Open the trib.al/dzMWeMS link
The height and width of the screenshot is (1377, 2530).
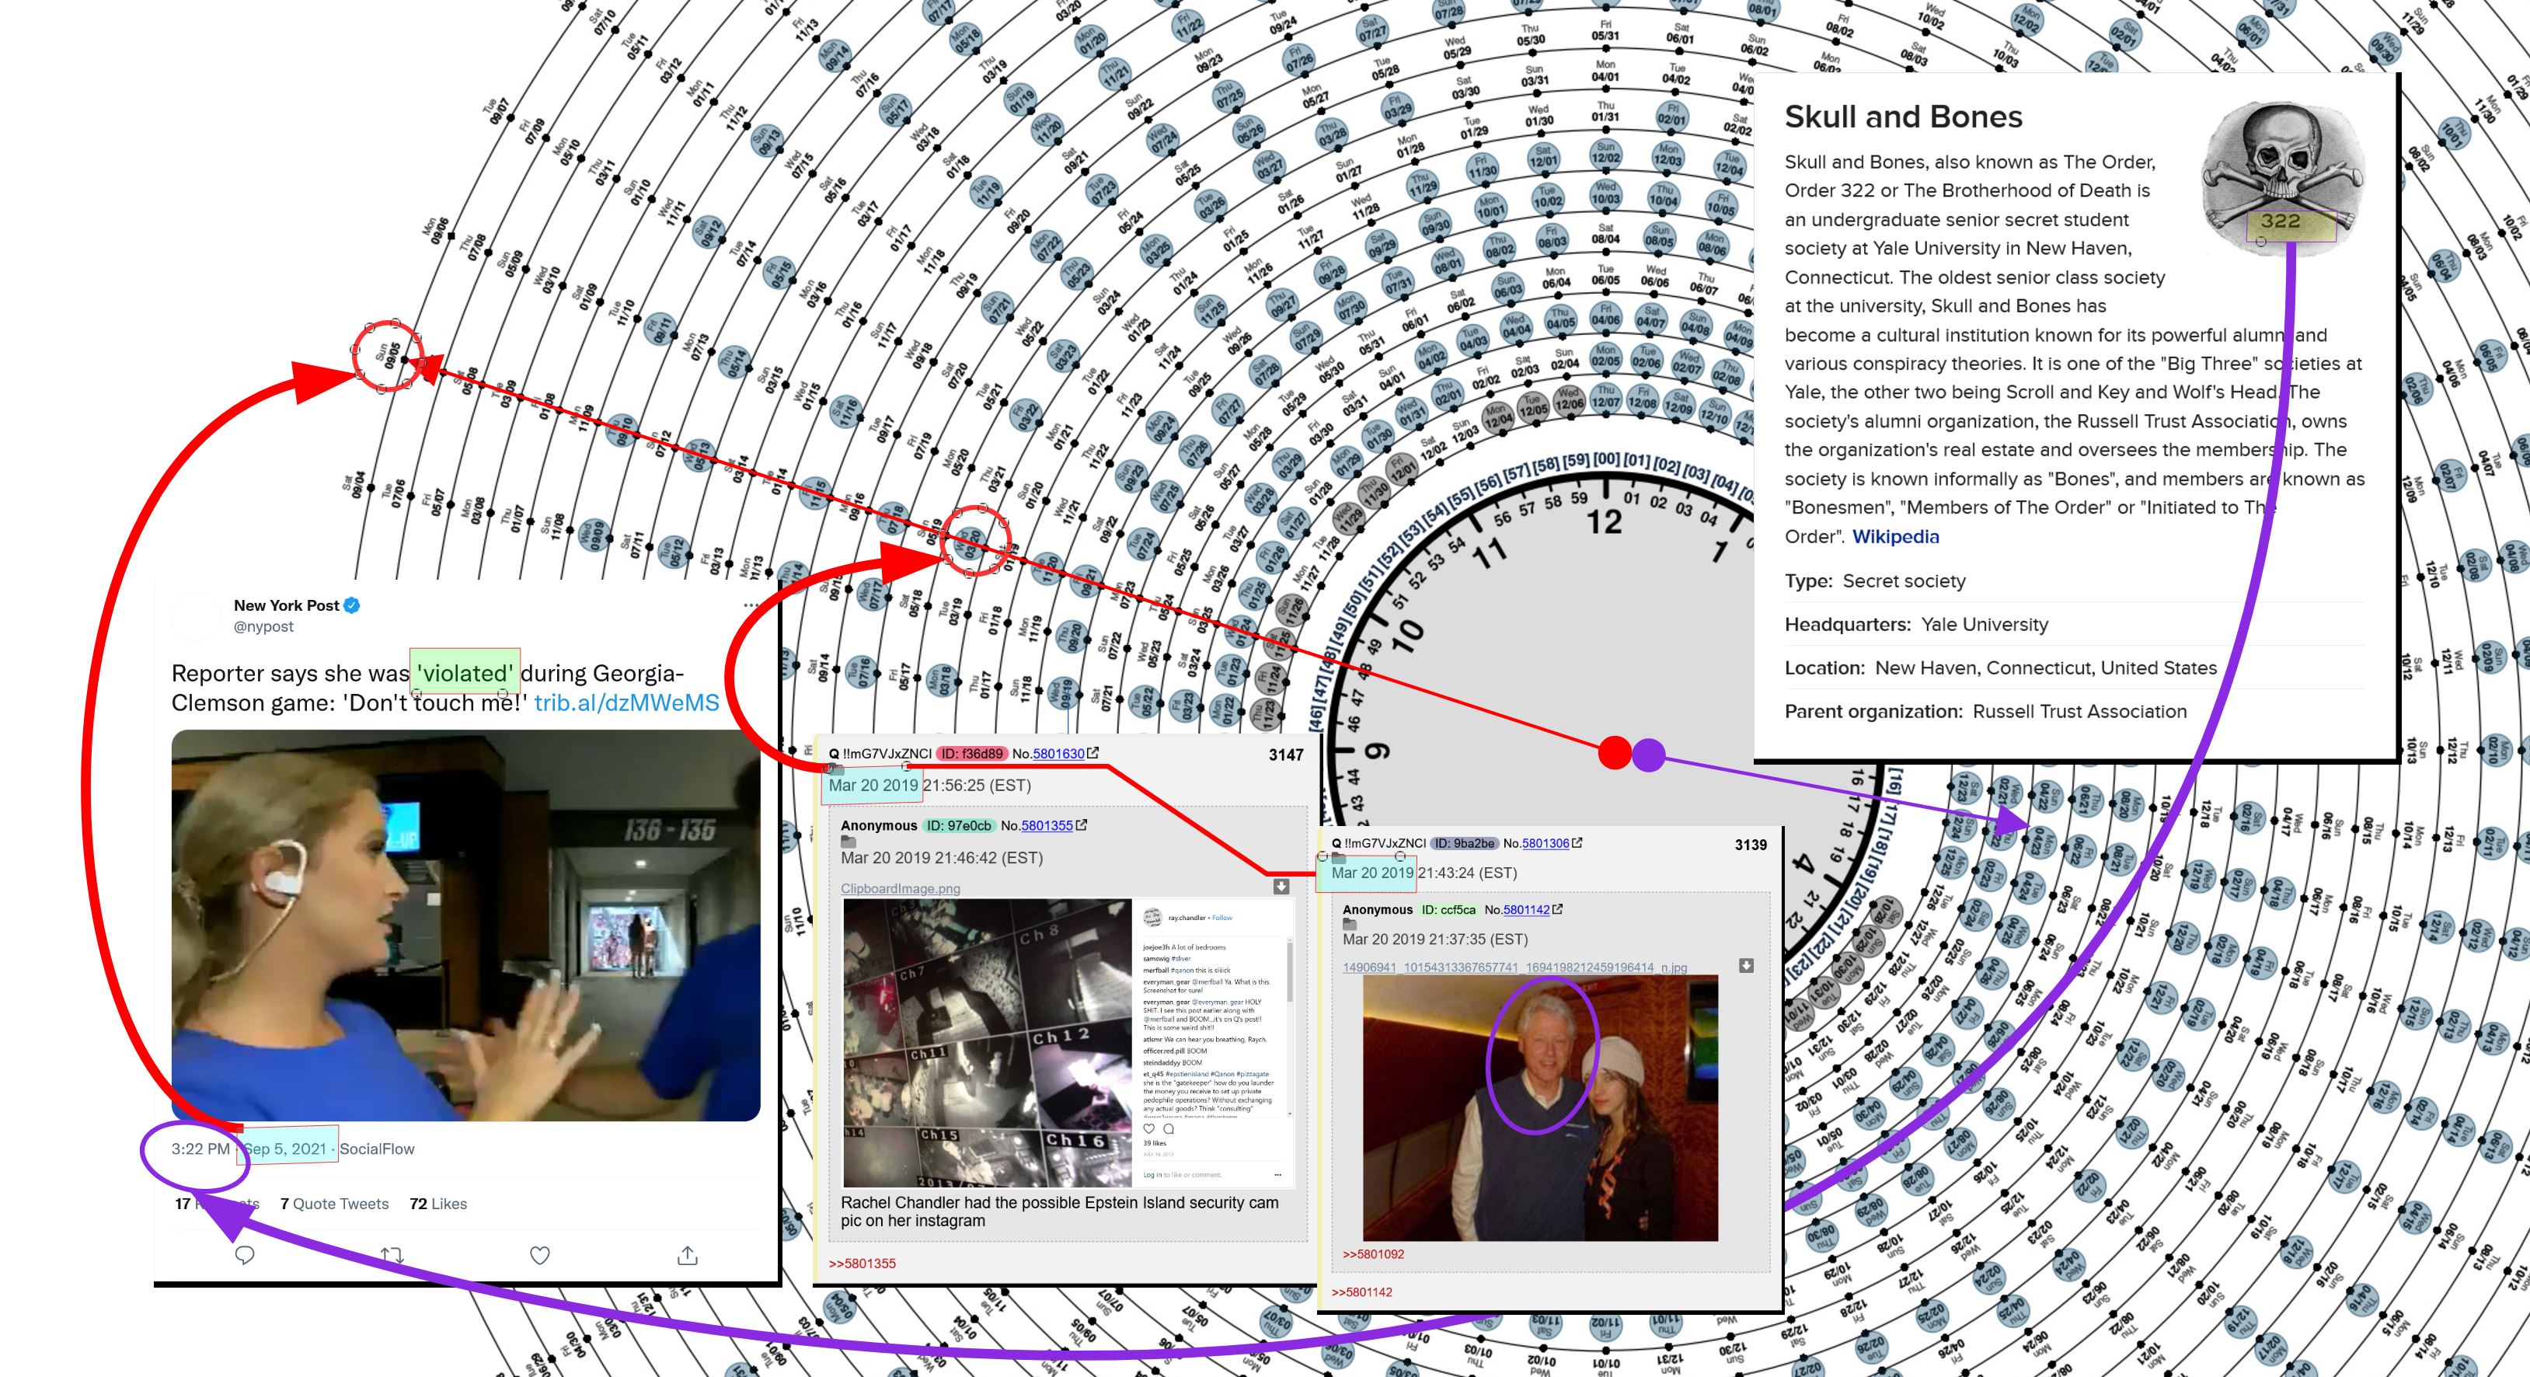coord(626,703)
